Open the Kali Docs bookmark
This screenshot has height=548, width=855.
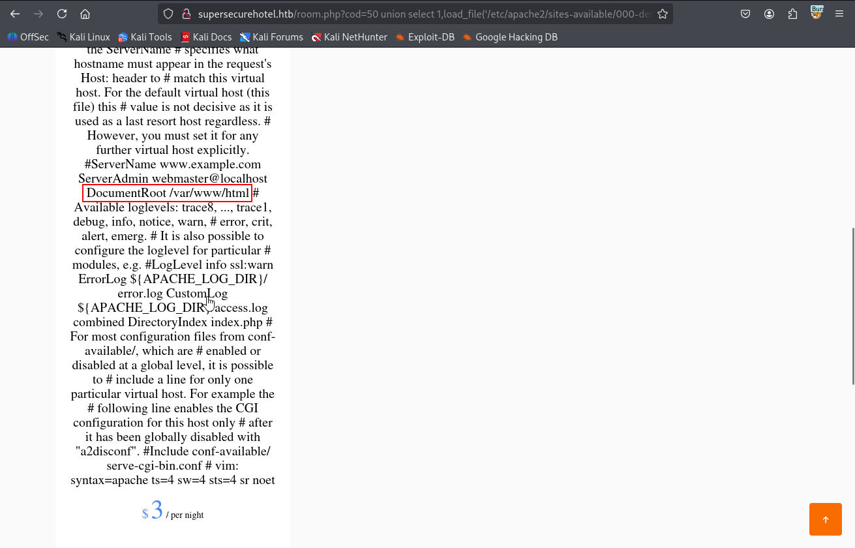click(x=206, y=37)
